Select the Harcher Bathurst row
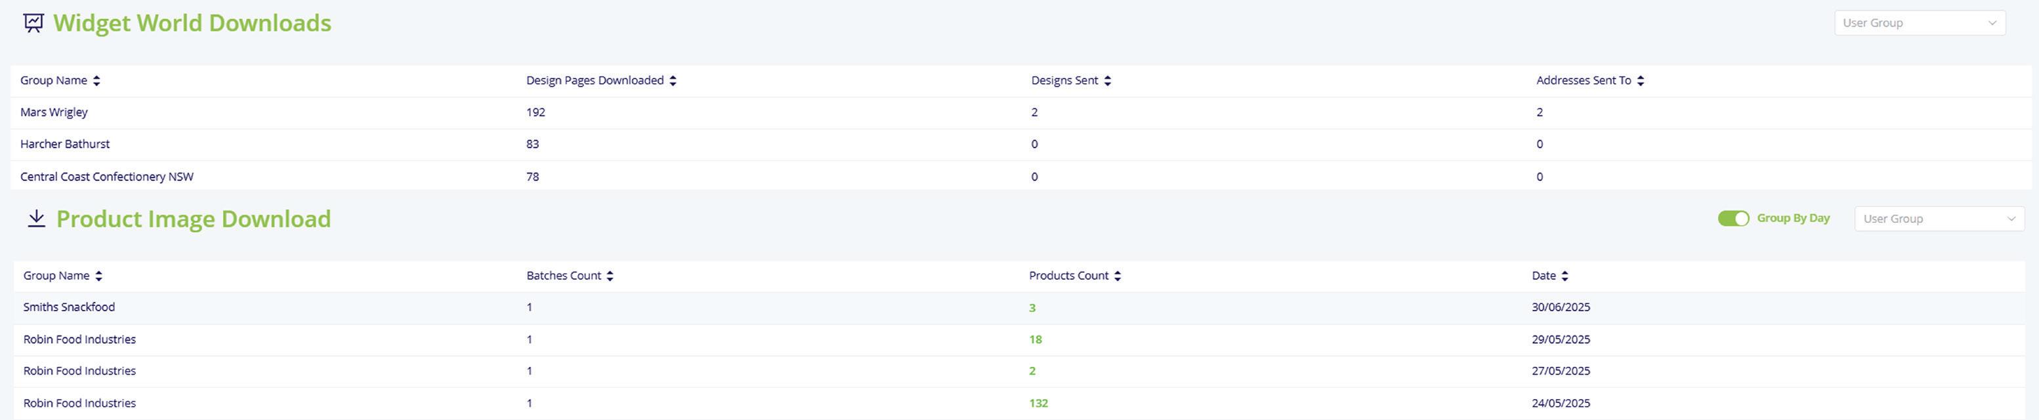The image size is (2039, 420). (x=65, y=144)
